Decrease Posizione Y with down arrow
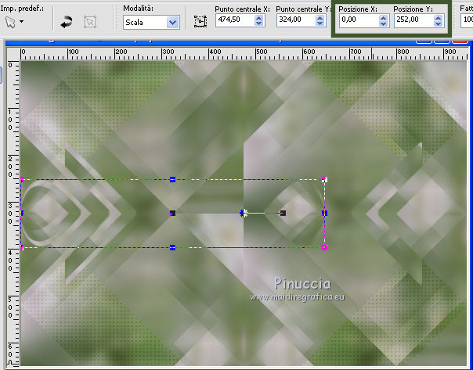Viewport: 473px width, 370px height. tap(438, 23)
